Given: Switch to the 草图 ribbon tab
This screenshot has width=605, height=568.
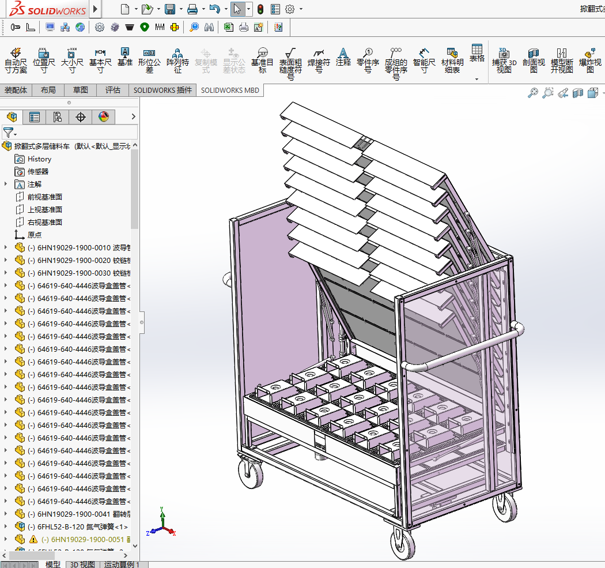Looking at the screenshot, I should [81, 90].
